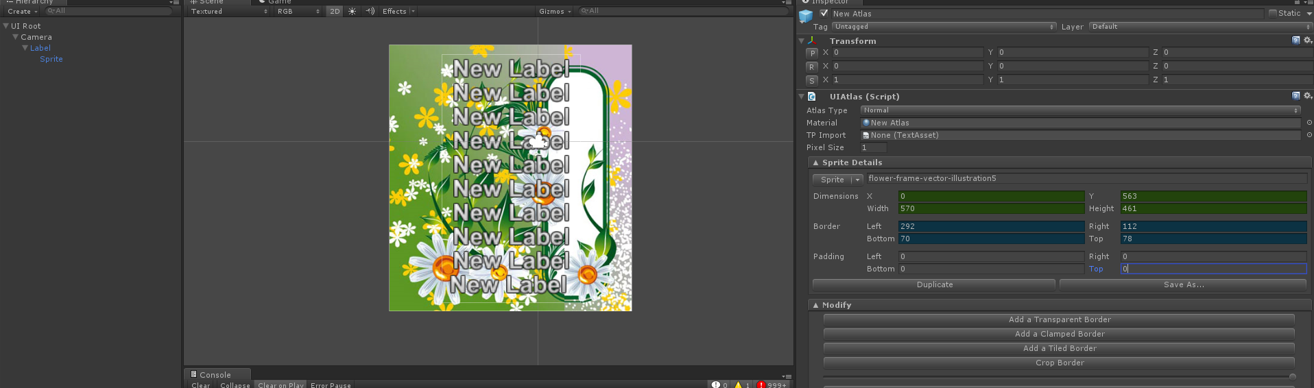1314x388 pixels.
Task: Click Clear button in the Console
Action: tap(201, 385)
